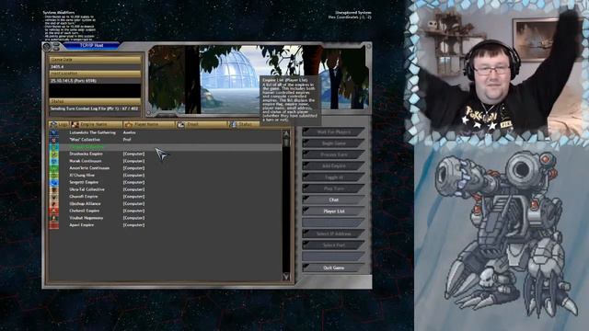Viewport: 589px width, 331px height.
Task: Click [Computer] player cell for Drushocka Empire
Action: click(133, 154)
